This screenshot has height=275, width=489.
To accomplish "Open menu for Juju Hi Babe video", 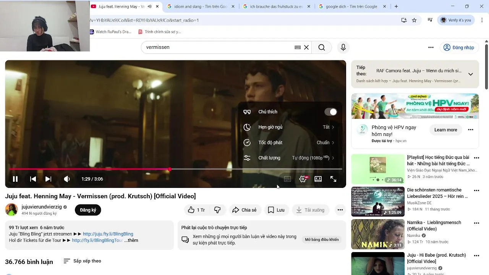I will click(x=476, y=255).
